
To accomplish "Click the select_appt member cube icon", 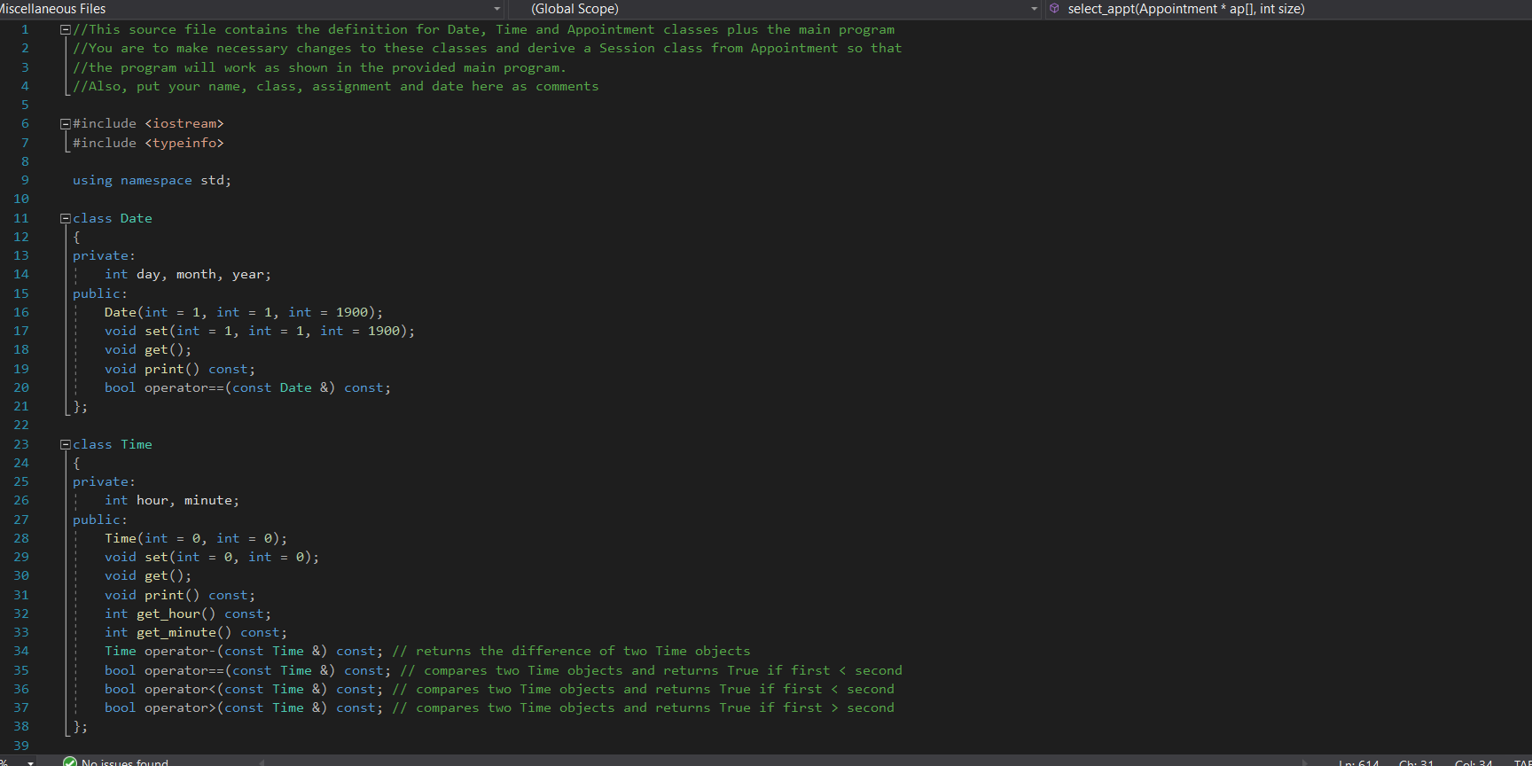I will [x=1054, y=9].
